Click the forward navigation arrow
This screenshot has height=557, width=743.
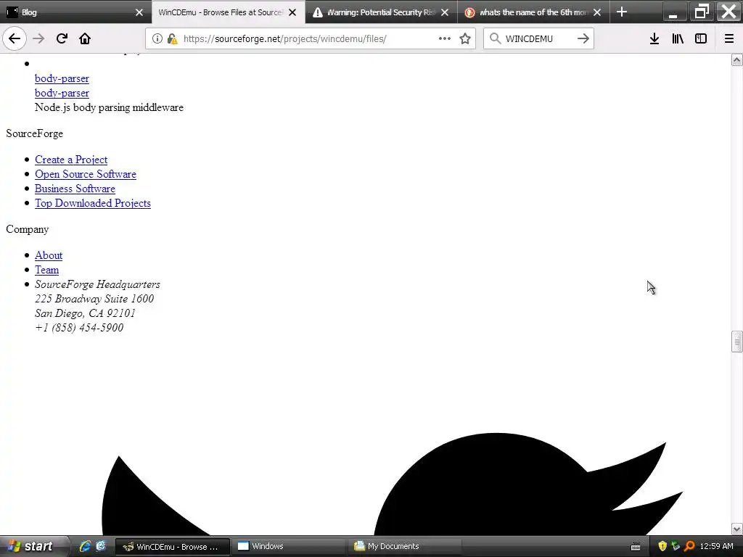click(38, 38)
